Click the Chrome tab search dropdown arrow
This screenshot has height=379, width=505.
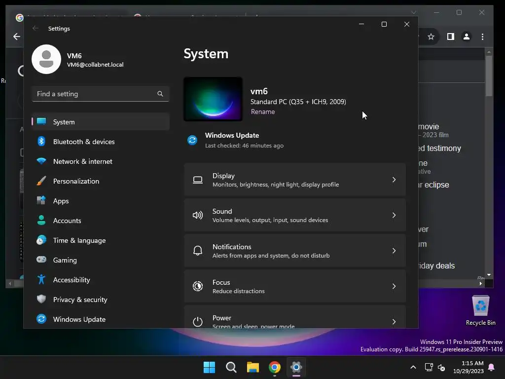414,12
